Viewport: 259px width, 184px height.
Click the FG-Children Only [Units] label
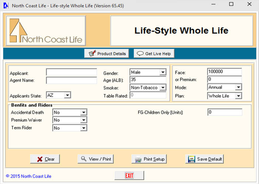pyautogui.click(x=161, y=112)
